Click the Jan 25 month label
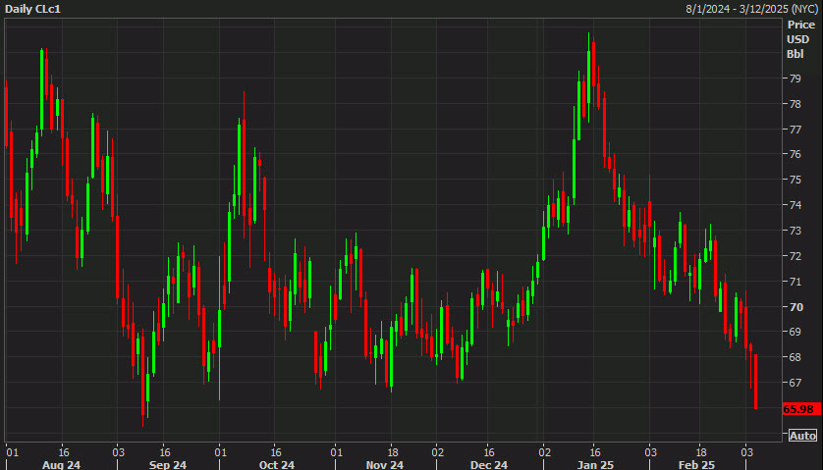Viewport: 823px width, 470px height. [595, 465]
